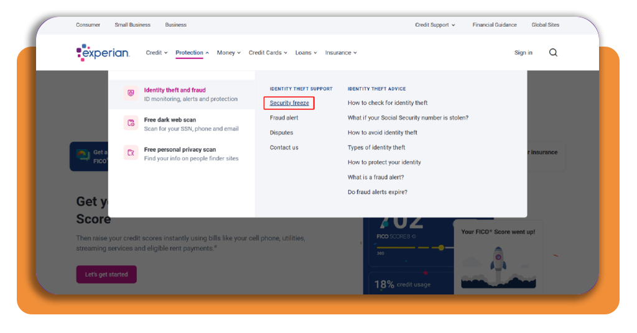637x333 pixels.
Task: Click the Free dark web scan icon
Action: point(131,123)
